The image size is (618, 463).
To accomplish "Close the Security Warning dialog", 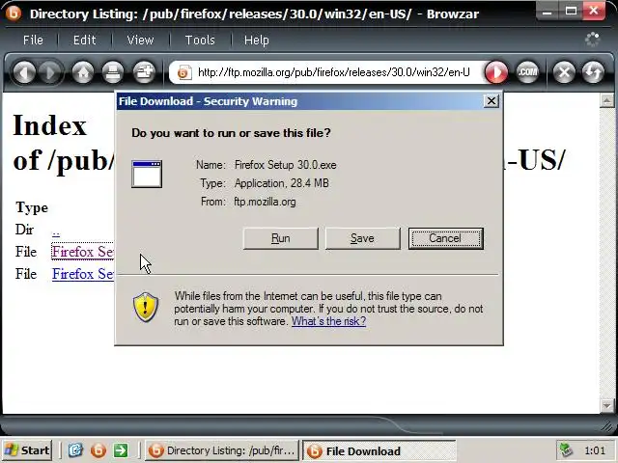I will coord(492,101).
